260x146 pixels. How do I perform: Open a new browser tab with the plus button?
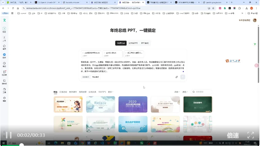click(x=232, y=2)
